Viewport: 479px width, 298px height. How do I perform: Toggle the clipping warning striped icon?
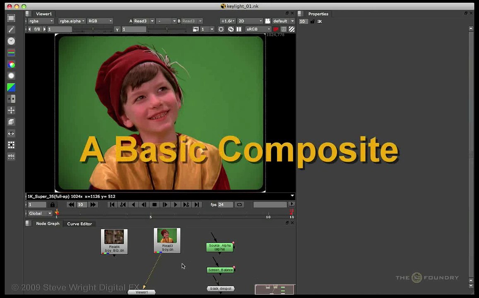(292, 29)
